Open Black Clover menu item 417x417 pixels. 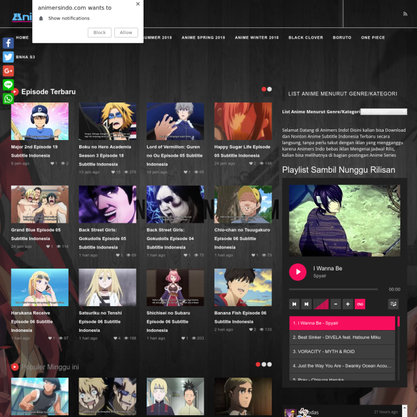(306, 38)
